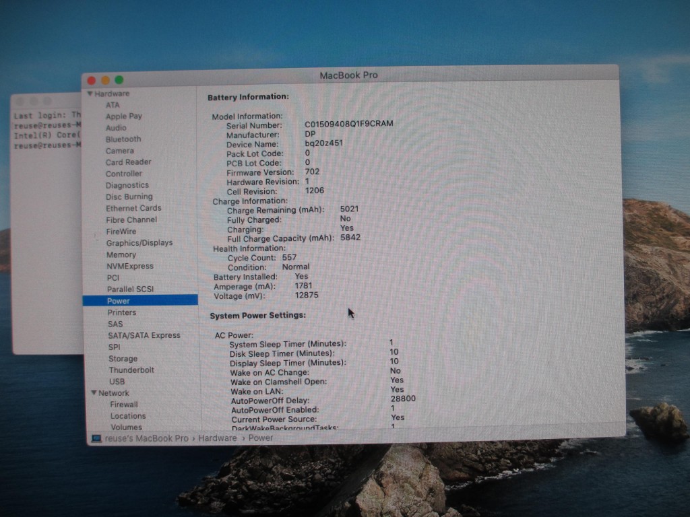Select Fibre Channel in the sidebar
The image size is (690, 517).
click(131, 220)
